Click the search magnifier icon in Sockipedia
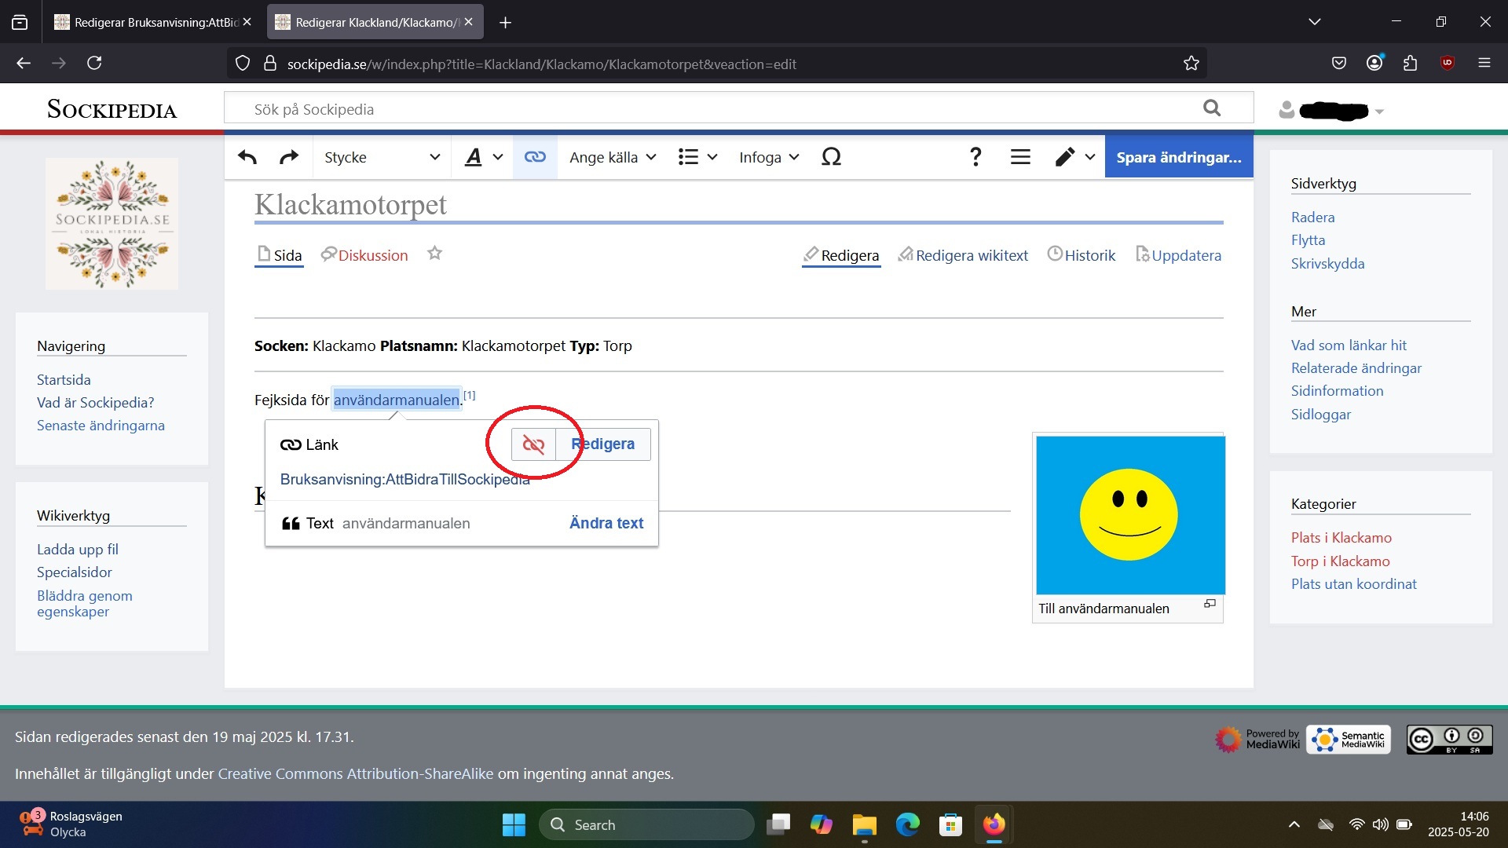Viewport: 1508px width, 848px height. pyautogui.click(x=1212, y=108)
